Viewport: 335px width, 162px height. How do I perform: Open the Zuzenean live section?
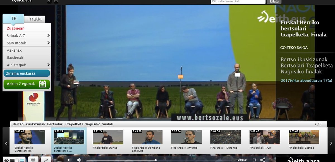[16, 28]
